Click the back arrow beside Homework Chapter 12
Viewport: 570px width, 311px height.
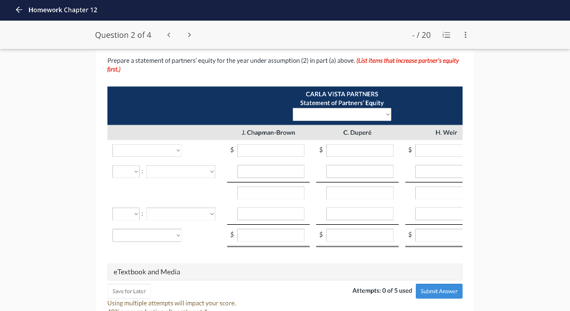(x=19, y=10)
